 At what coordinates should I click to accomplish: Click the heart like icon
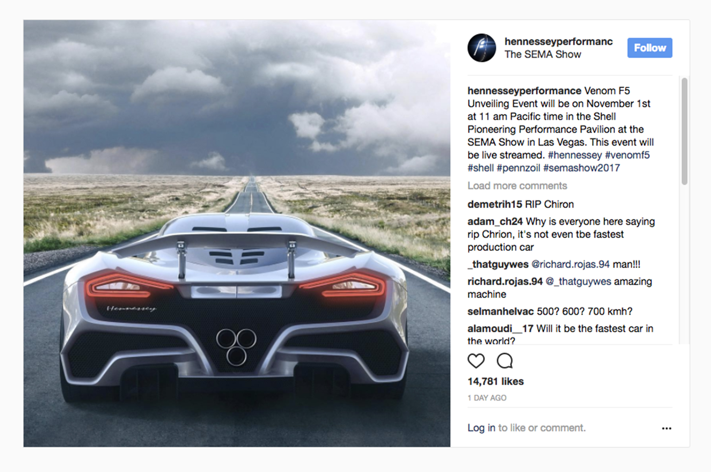pyautogui.click(x=476, y=361)
